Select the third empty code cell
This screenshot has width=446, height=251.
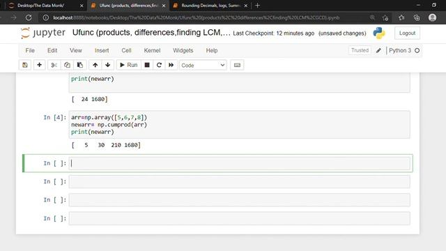239,200
